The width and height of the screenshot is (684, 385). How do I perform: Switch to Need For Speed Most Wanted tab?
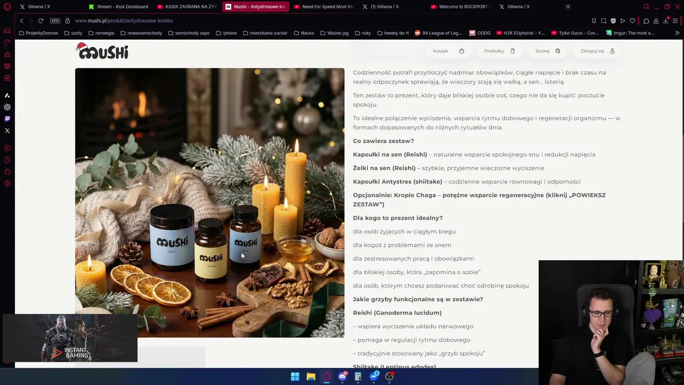pos(324,6)
